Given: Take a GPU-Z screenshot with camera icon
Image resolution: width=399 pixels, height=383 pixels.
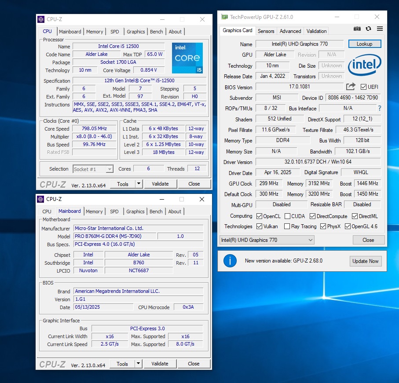Looking at the screenshot, I should coord(357,29).
